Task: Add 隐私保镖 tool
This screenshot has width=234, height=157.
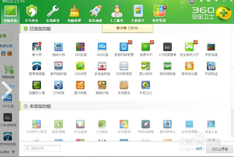Action: tap(59, 124)
